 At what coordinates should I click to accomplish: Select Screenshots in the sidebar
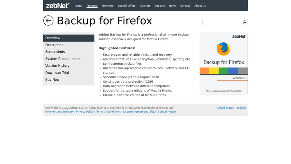[x=69, y=52]
